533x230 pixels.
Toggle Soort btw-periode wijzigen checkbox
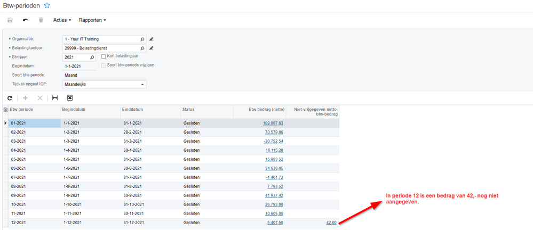(x=104, y=65)
